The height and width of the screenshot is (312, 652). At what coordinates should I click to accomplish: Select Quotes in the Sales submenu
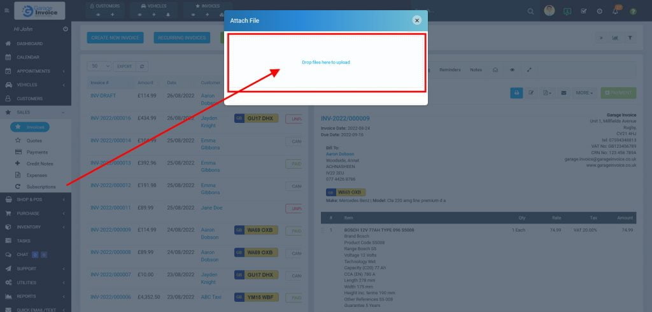point(34,141)
